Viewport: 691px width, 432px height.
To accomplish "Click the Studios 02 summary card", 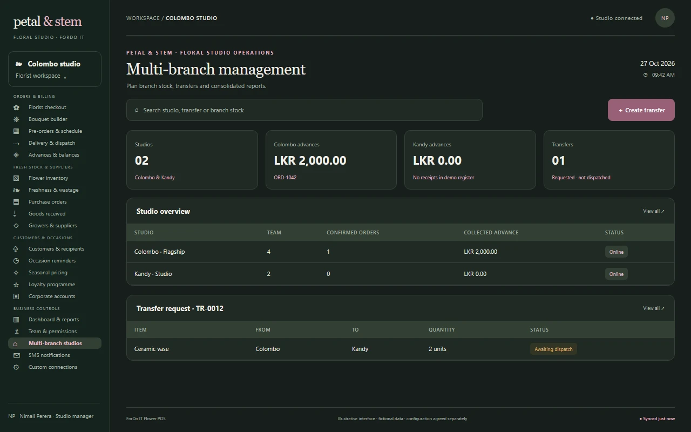I will click(192, 160).
